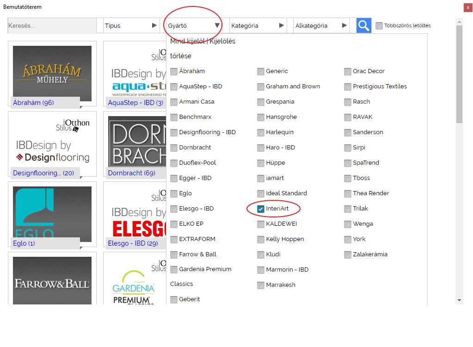
Task: Open the Kategória dropdown
Action: (258, 25)
